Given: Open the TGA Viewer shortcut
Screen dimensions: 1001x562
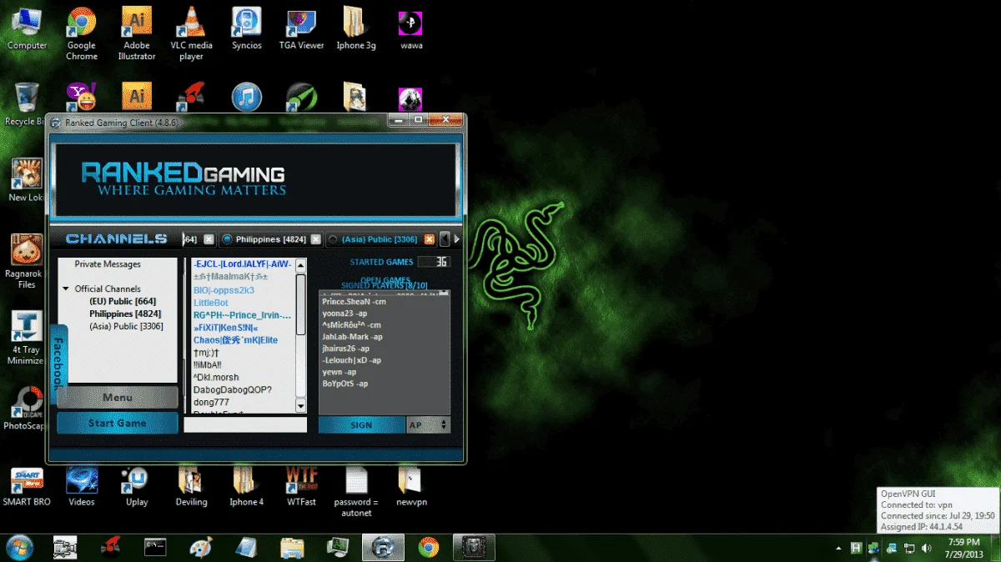Looking at the screenshot, I should 301,29.
